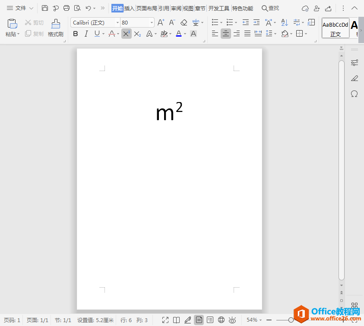Open the font size dropdown
The image size is (364, 326).
pyautogui.click(x=152, y=22)
